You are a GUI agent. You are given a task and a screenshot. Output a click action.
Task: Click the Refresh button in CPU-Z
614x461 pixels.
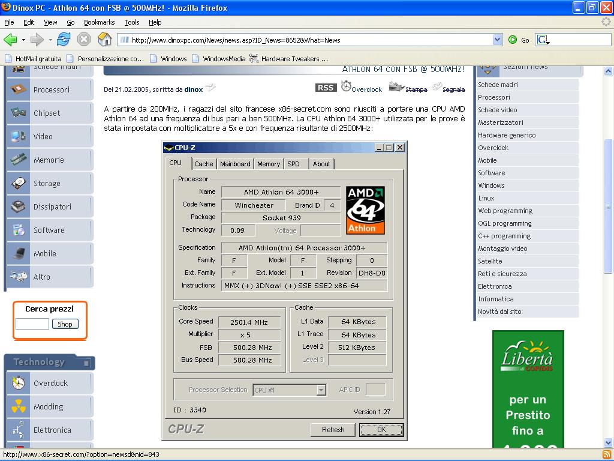pos(333,430)
